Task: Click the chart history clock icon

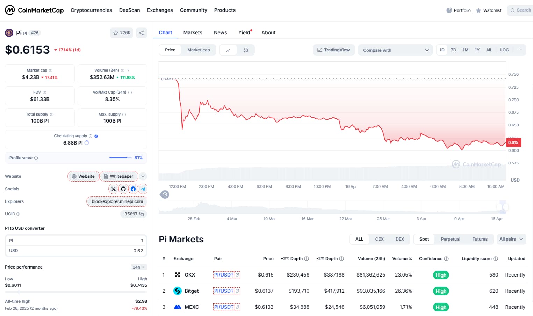Action: point(165,194)
